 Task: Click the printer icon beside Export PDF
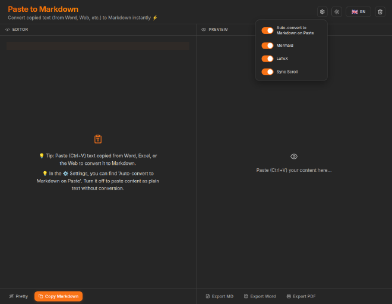[x=289, y=296]
